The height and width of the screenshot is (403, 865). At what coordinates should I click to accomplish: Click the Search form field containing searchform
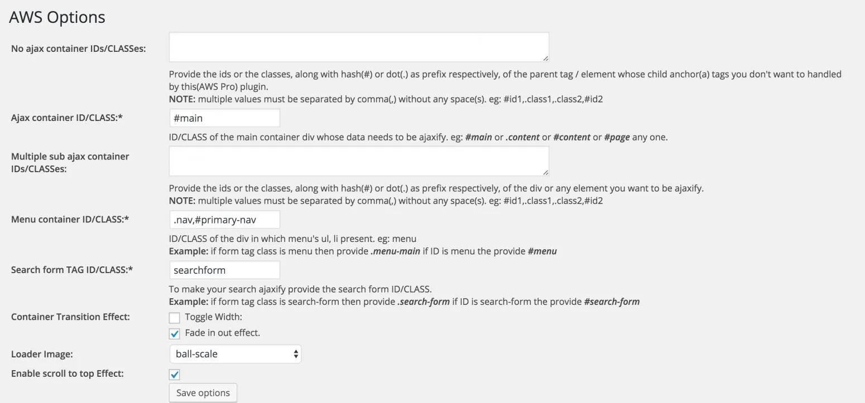pyautogui.click(x=224, y=270)
